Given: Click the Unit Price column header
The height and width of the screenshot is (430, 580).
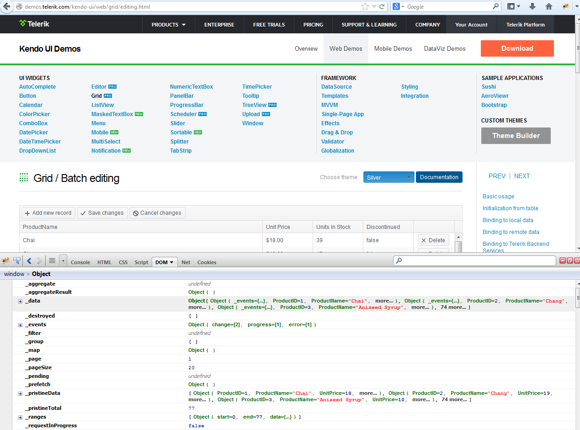Looking at the screenshot, I should (288, 227).
